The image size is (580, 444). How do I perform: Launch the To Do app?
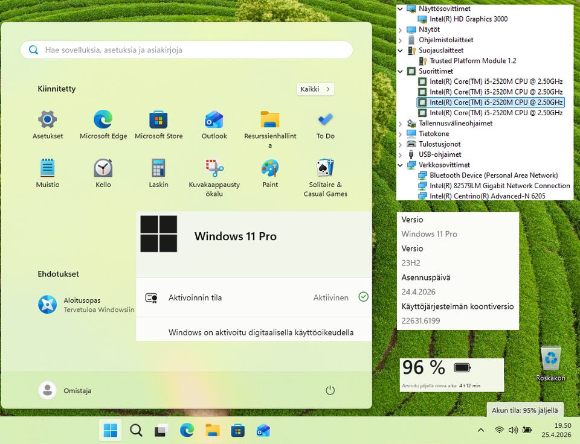326,125
